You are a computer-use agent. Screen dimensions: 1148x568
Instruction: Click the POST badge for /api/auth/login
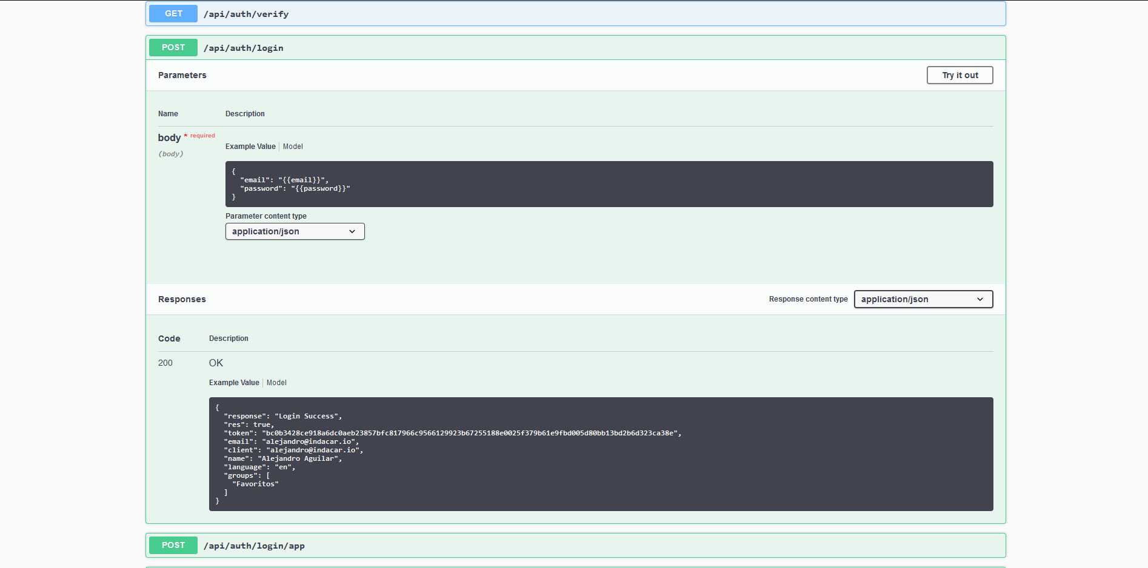point(173,47)
